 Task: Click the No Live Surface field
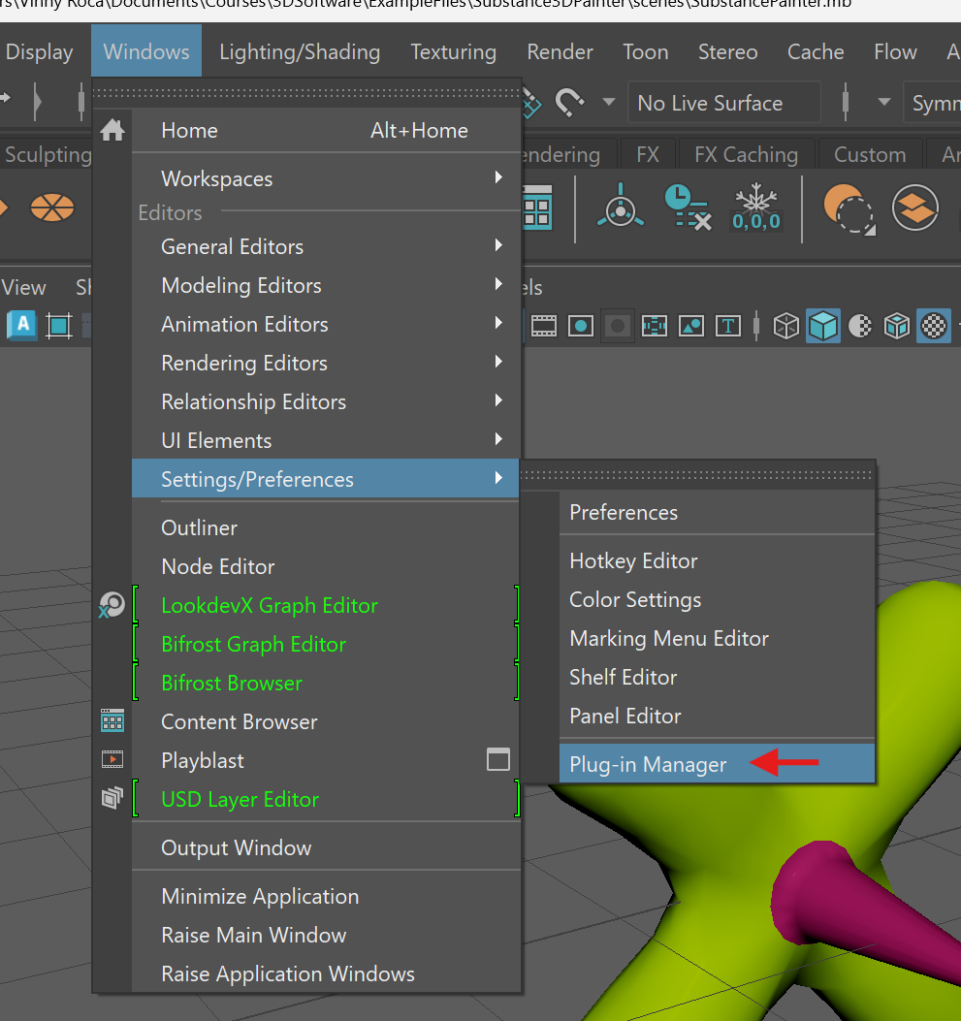pyautogui.click(x=722, y=103)
